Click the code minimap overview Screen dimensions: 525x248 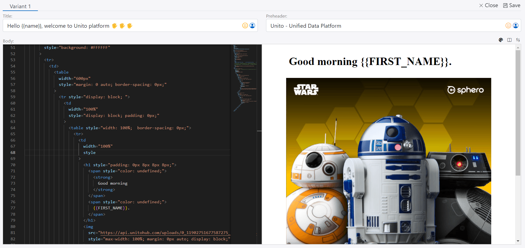click(x=244, y=77)
